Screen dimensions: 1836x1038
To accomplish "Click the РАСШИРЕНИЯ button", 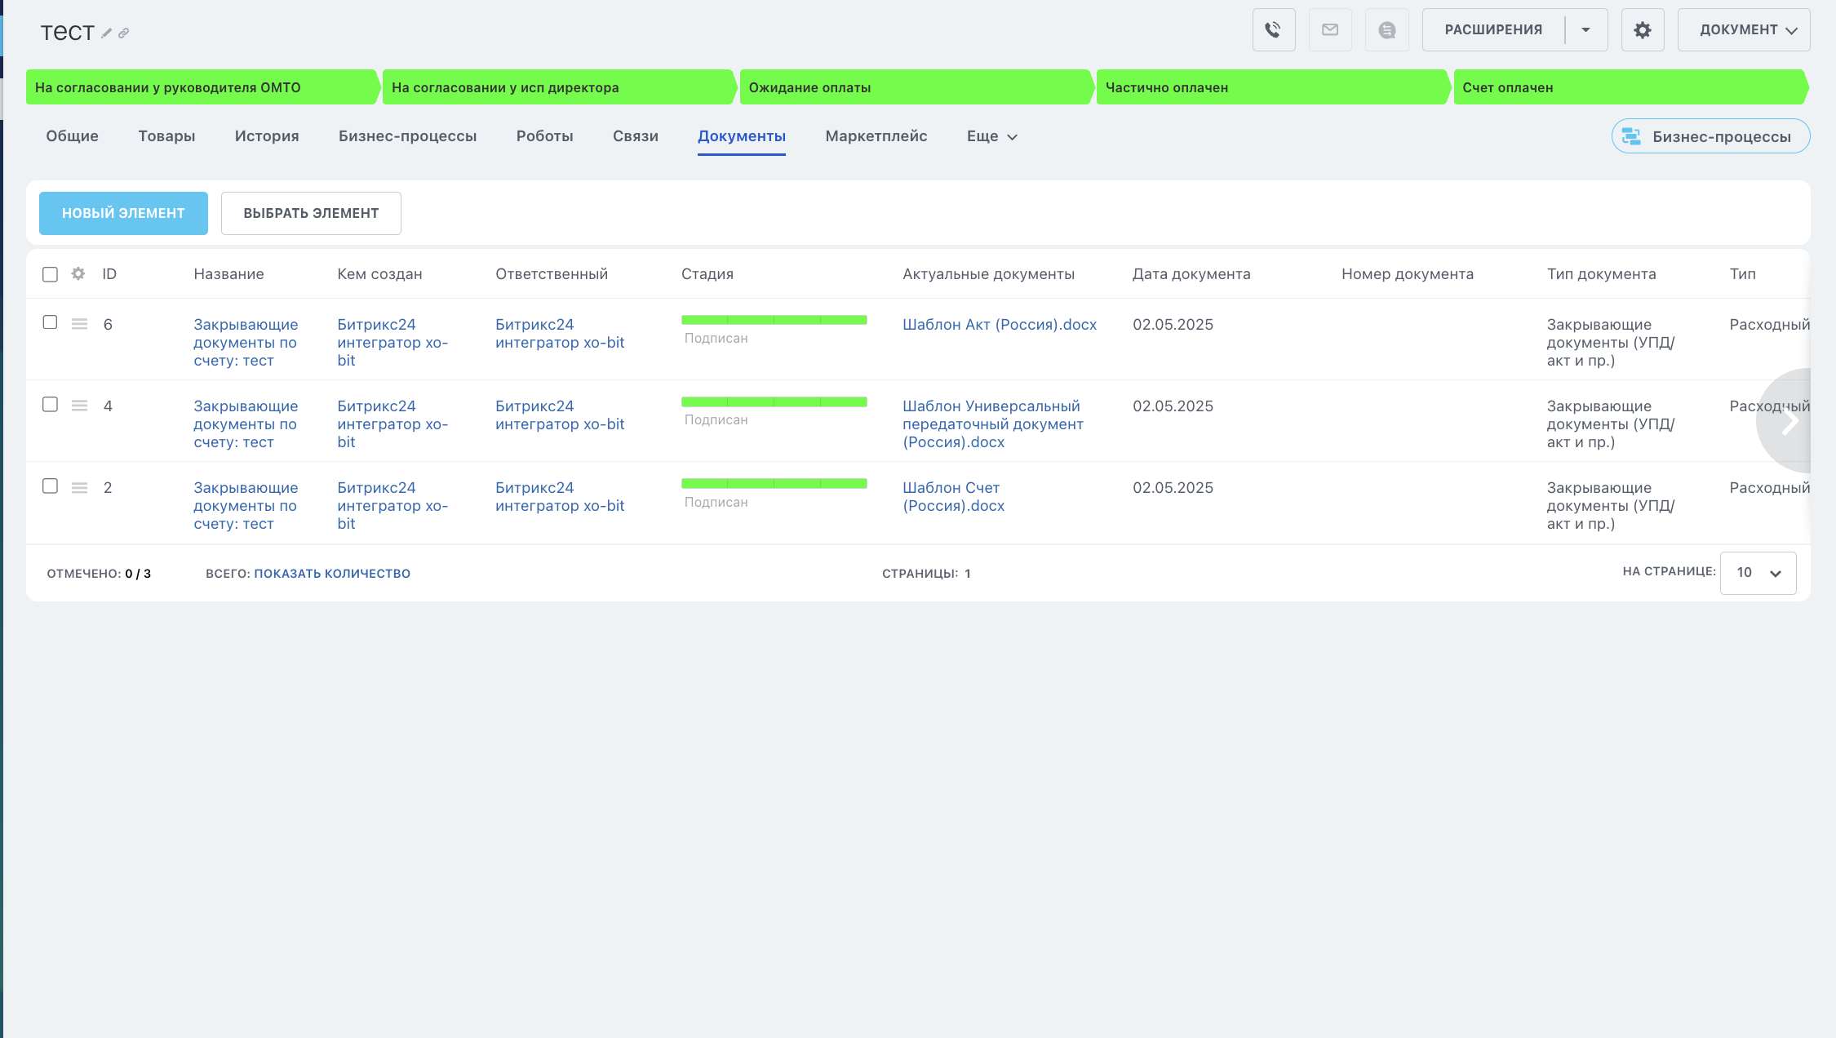I will point(1493,30).
